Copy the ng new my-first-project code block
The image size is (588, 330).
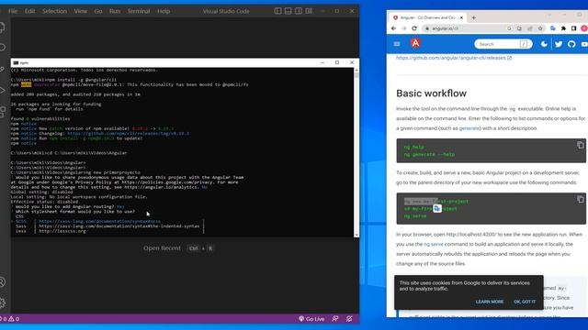(x=581, y=200)
